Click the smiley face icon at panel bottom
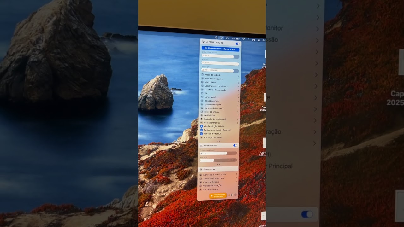 pos(232,195)
